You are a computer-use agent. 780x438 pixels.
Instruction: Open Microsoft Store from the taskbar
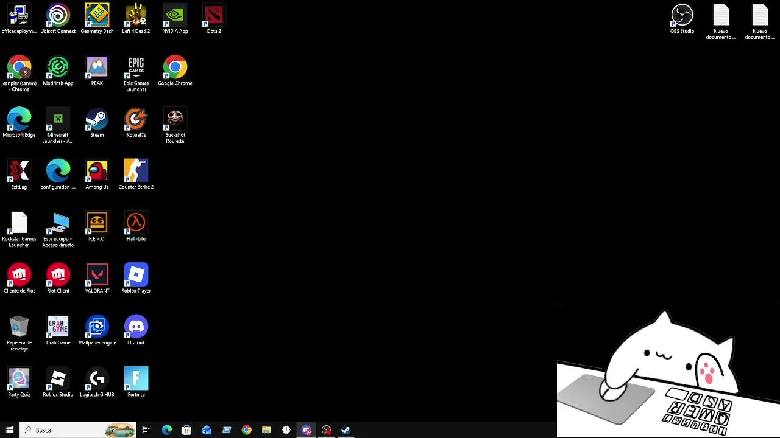[x=186, y=430]
